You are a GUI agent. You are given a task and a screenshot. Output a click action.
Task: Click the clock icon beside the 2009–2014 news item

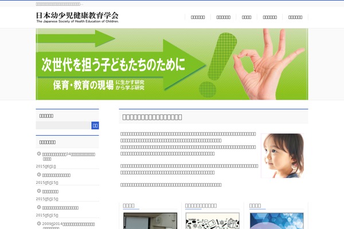(39, 223)
